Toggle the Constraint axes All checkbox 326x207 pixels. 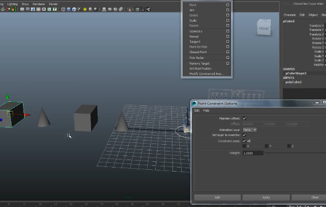click(244, 141)
